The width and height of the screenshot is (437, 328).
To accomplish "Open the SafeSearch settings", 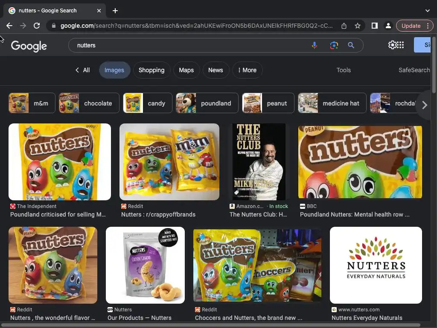I will pos(414,70).
